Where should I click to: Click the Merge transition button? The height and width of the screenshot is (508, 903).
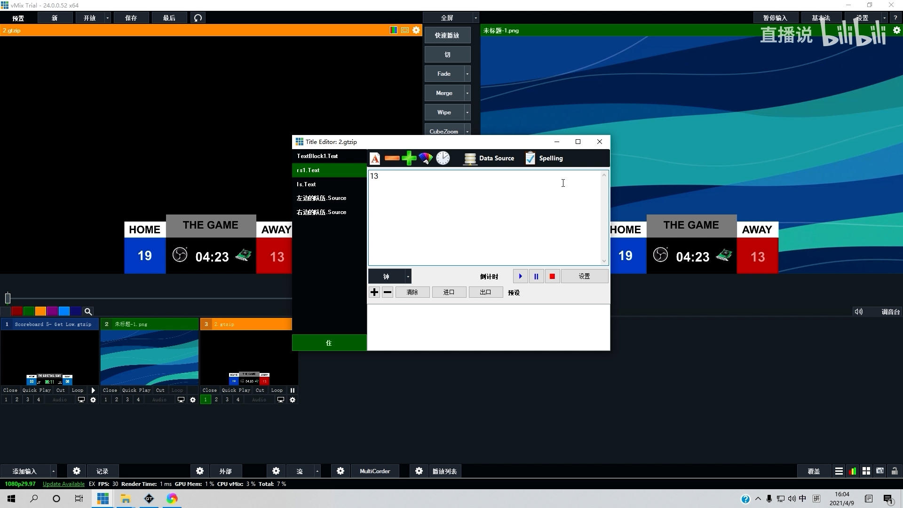tap(444, 93)
